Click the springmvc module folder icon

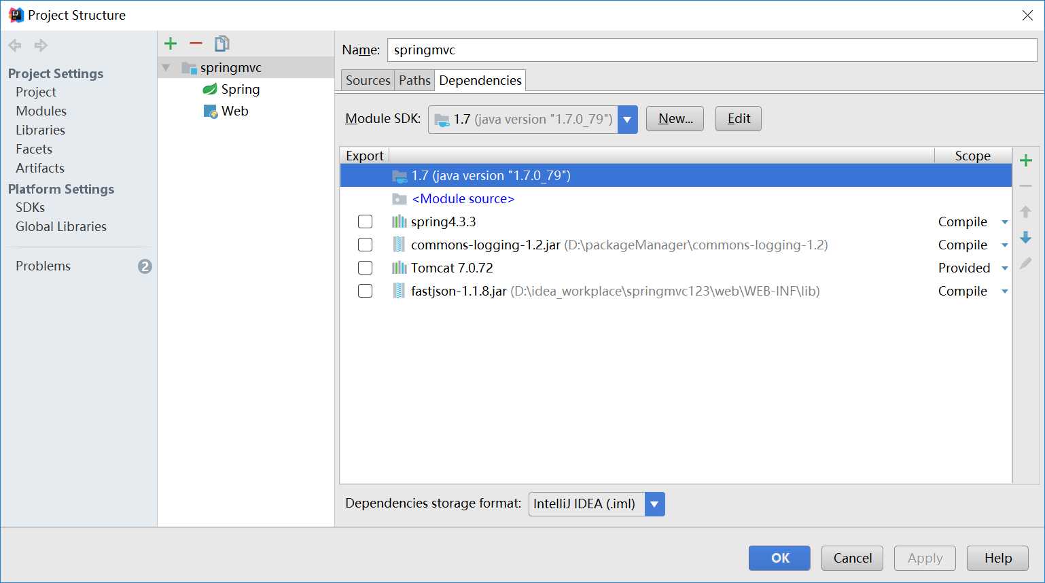pos(189,67)
